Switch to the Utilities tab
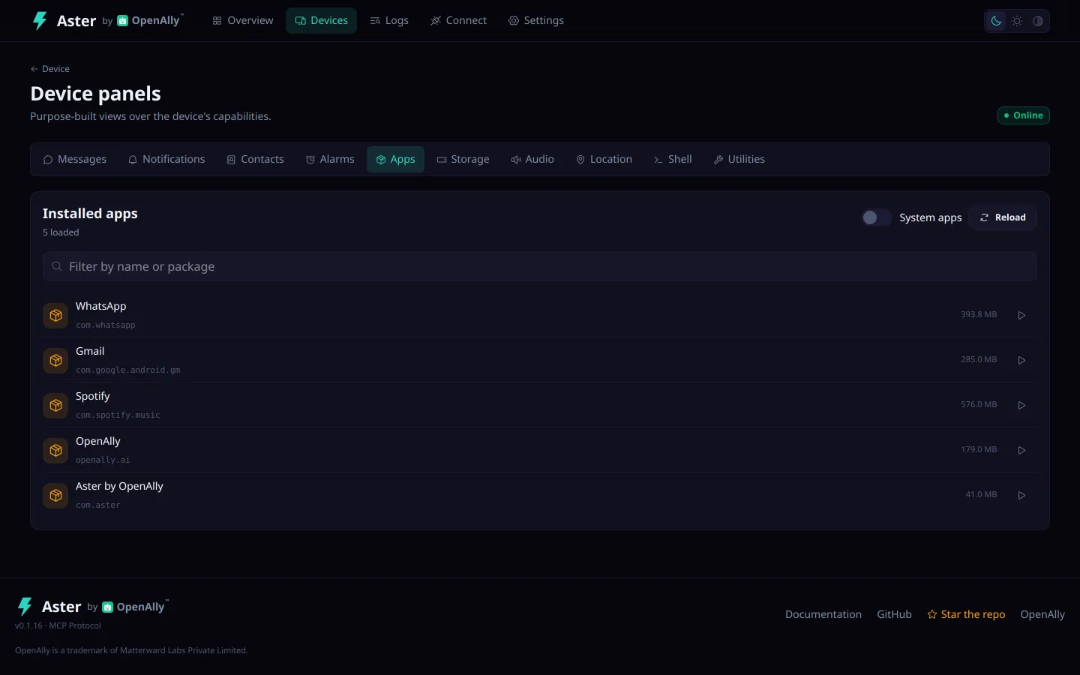Image resolution: width=1080 pixels, height=675 pixels. point(739,159)
